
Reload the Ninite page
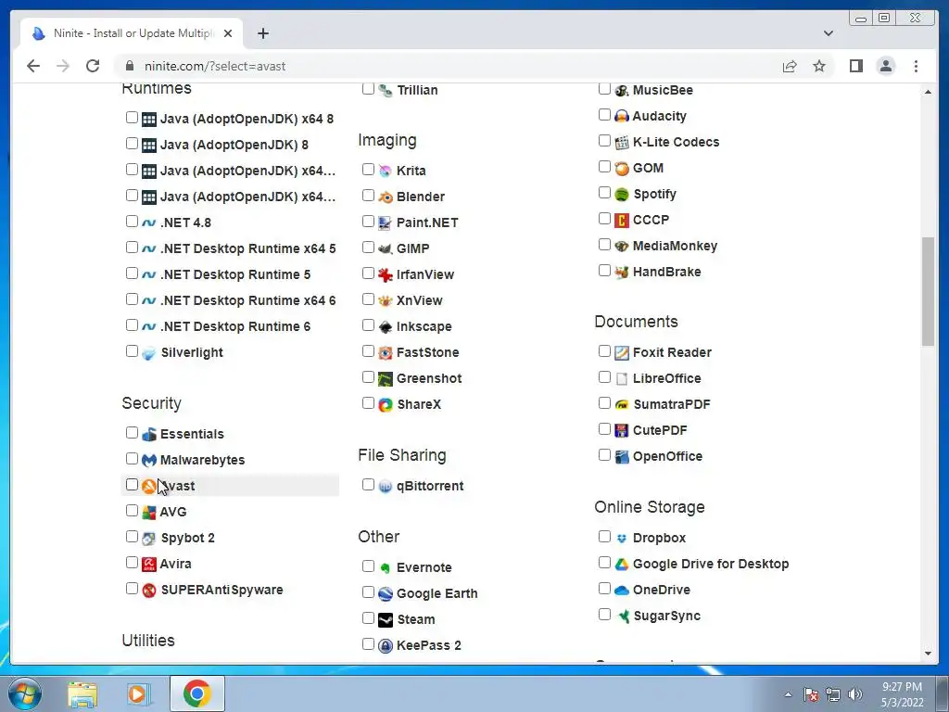pyautogui.click(x=93, y=66)
